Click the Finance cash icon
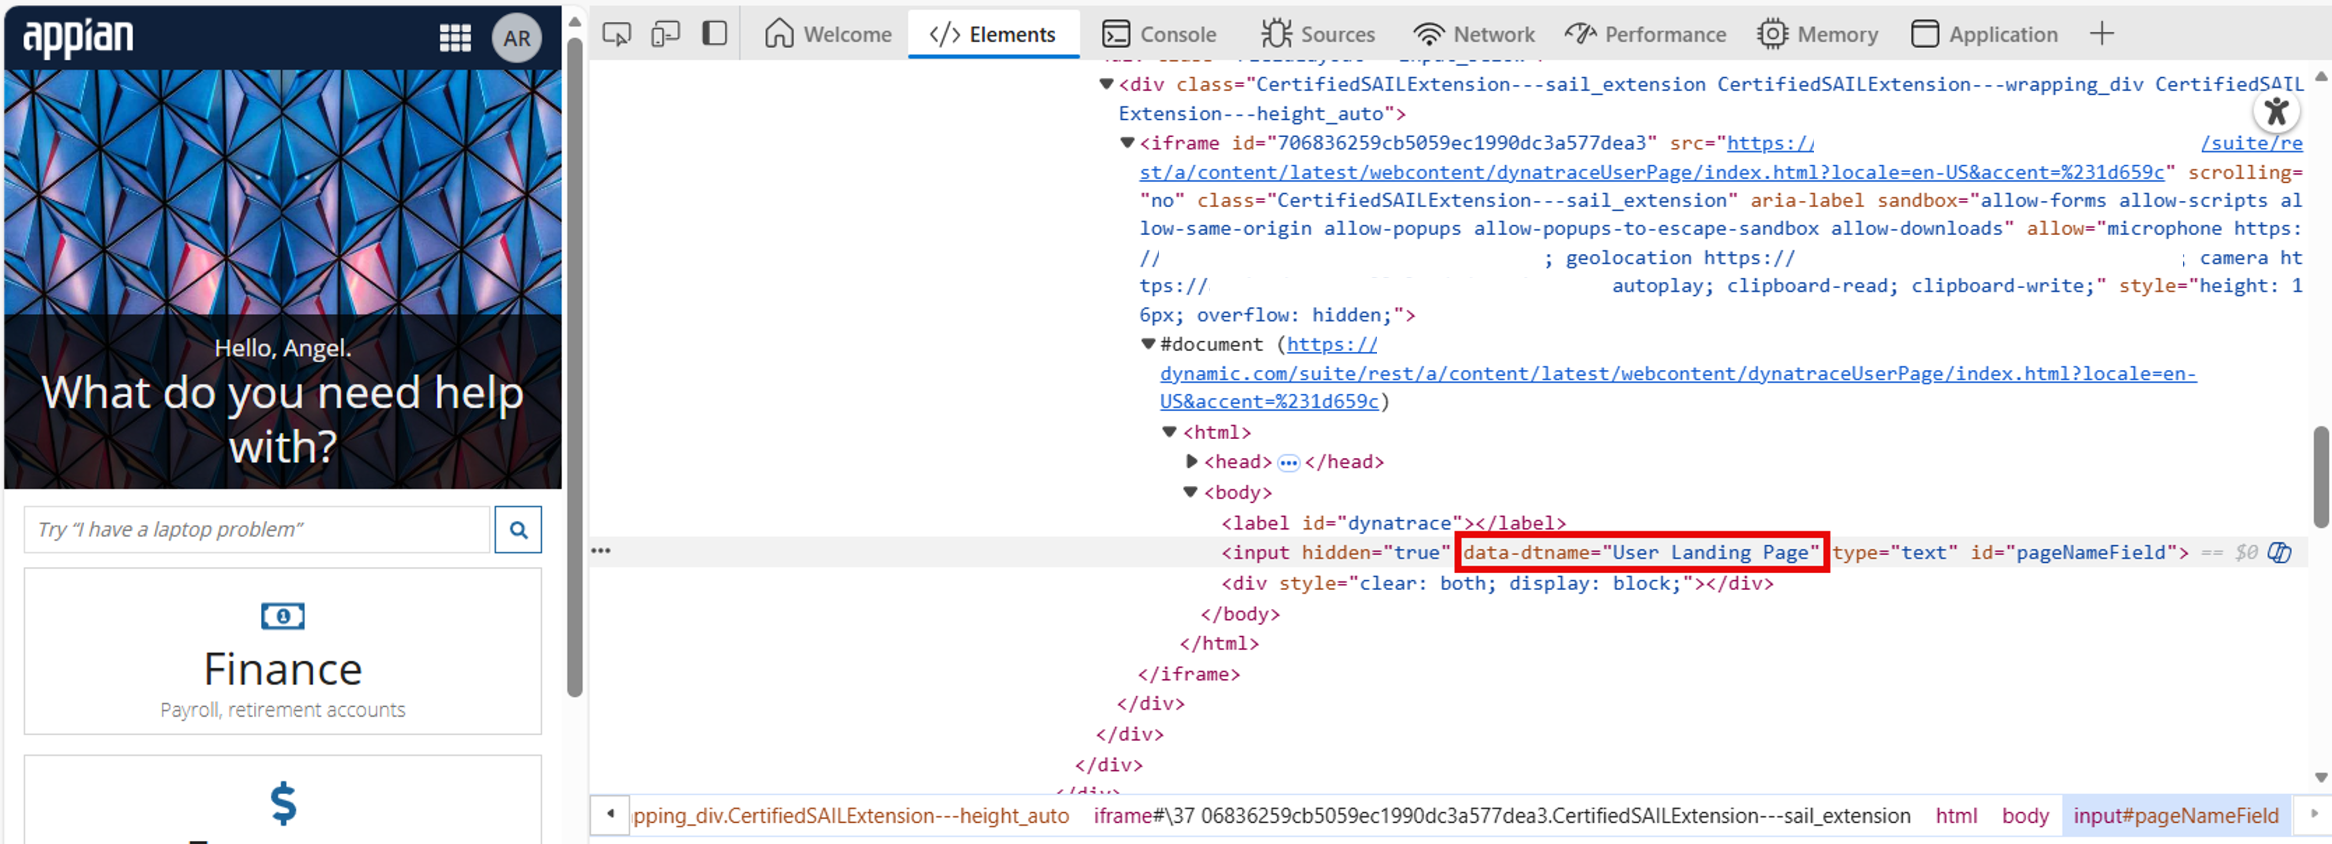 (282, 616)
